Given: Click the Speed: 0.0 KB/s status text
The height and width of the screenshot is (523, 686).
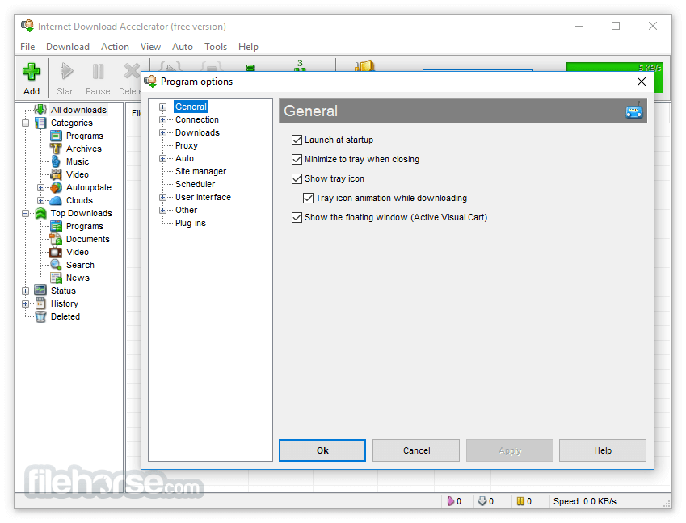Looking at the screenshot, I should coord(585,501).
